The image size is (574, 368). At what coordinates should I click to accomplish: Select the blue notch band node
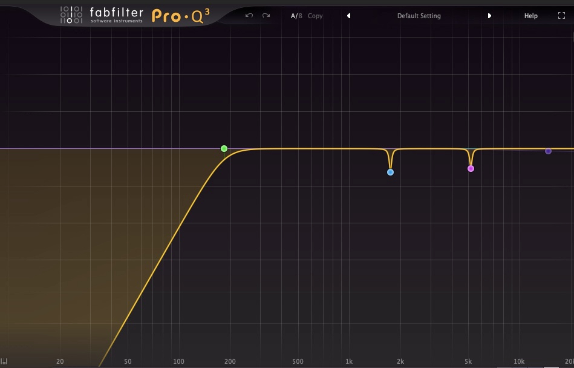[390, 172]
